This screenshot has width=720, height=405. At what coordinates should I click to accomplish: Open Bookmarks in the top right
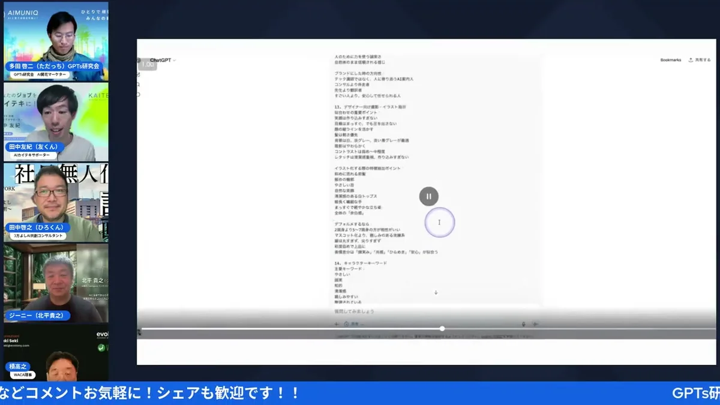pyautogui.click(x=671, y=60)
